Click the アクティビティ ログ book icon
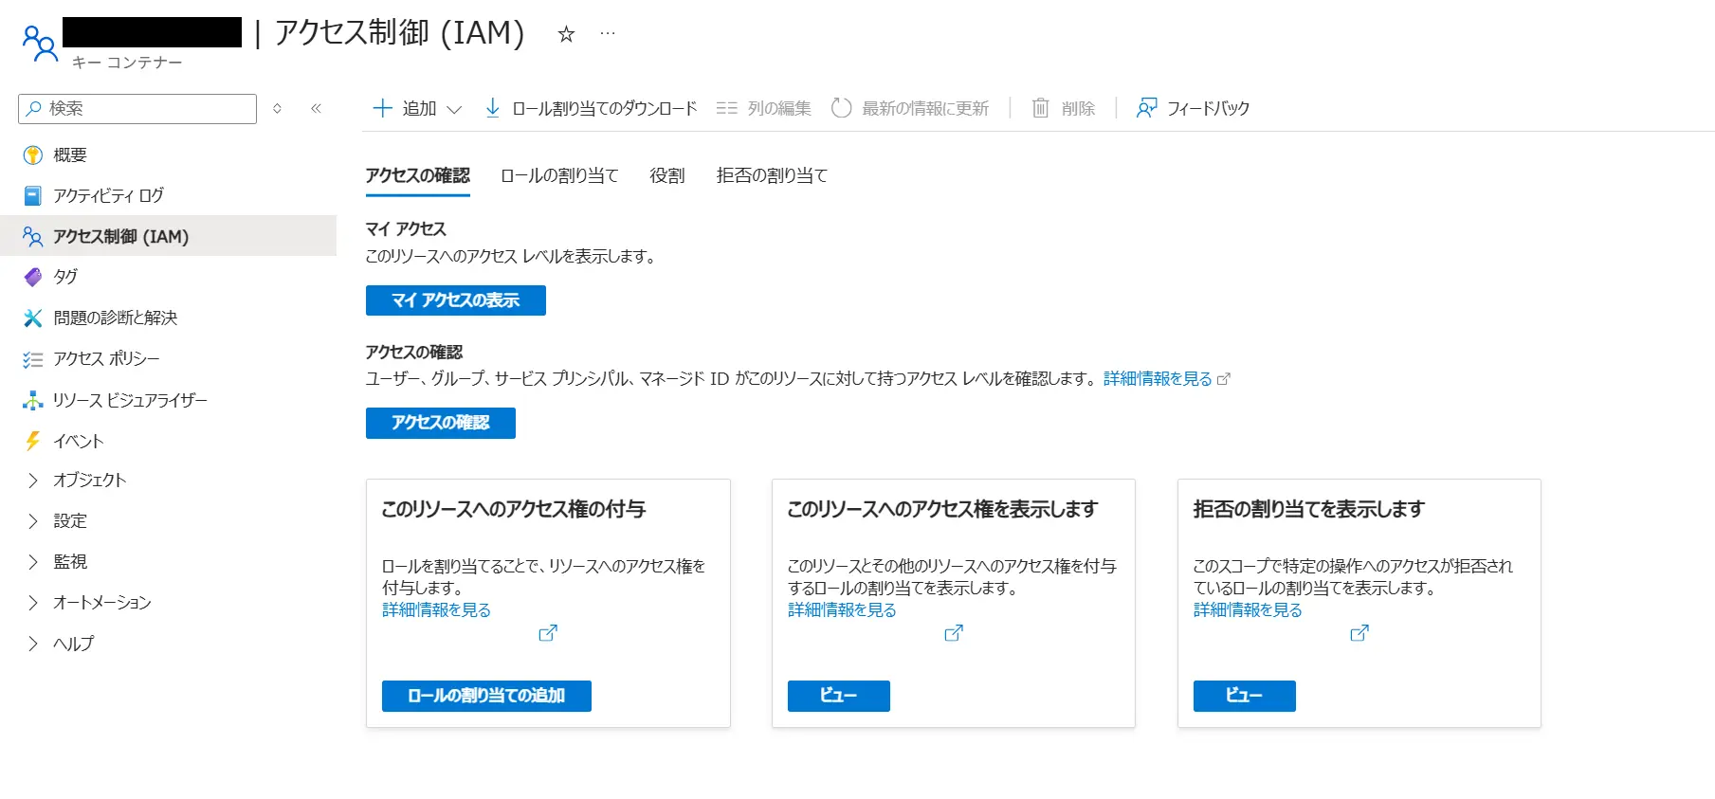Image resolution: width=1715 pixels, height=799 pixels. coord(33,195)
